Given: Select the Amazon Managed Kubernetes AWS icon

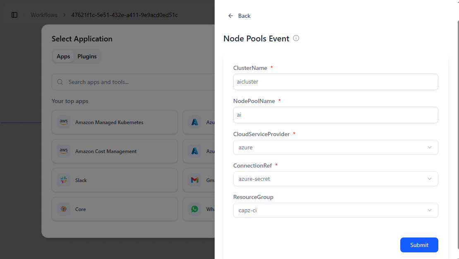Looking at the screenshot, I should coord(64,122).
